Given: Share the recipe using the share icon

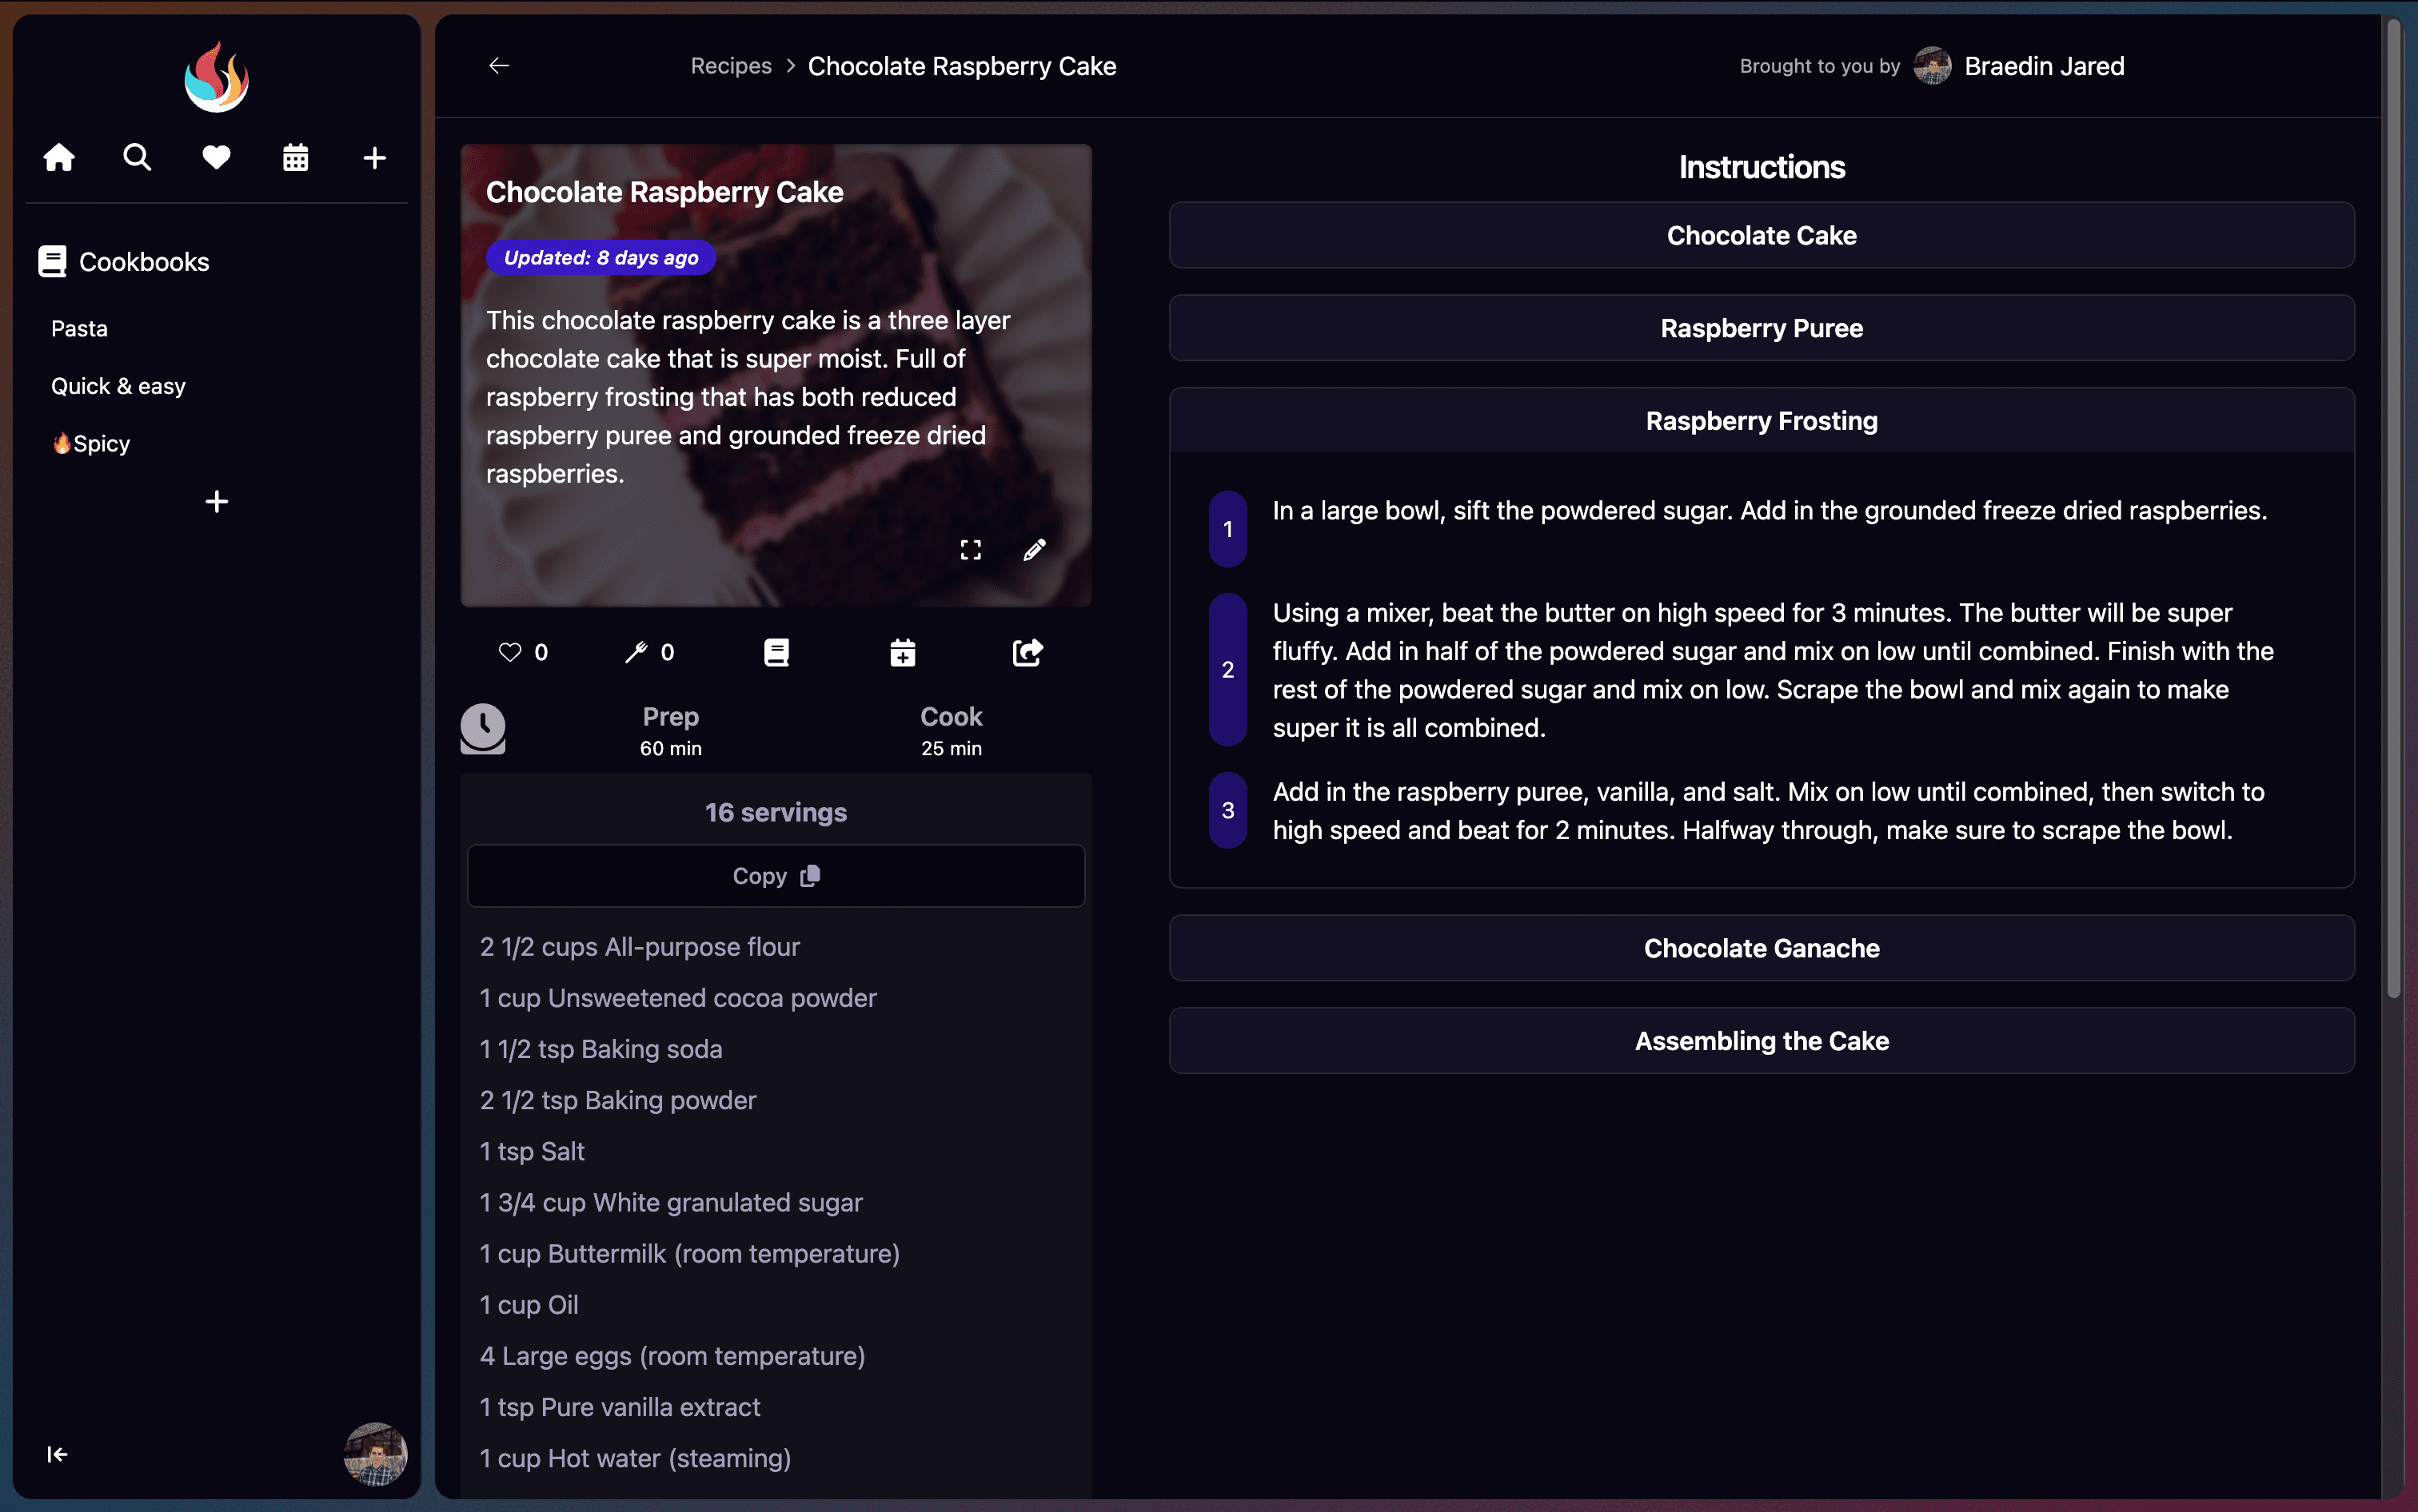Looking at the screenshot, I should pyautogui.click(x=1027, y=652).
